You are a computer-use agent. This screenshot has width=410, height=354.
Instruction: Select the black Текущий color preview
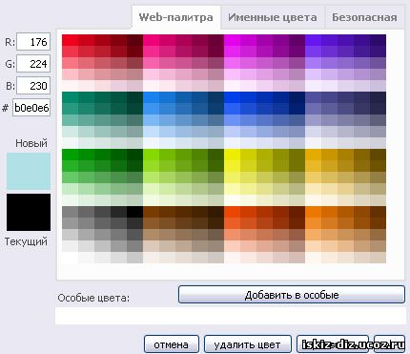point(29,212)
